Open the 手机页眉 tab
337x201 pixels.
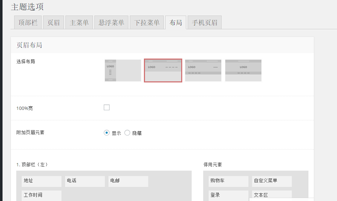pos(205,22)
